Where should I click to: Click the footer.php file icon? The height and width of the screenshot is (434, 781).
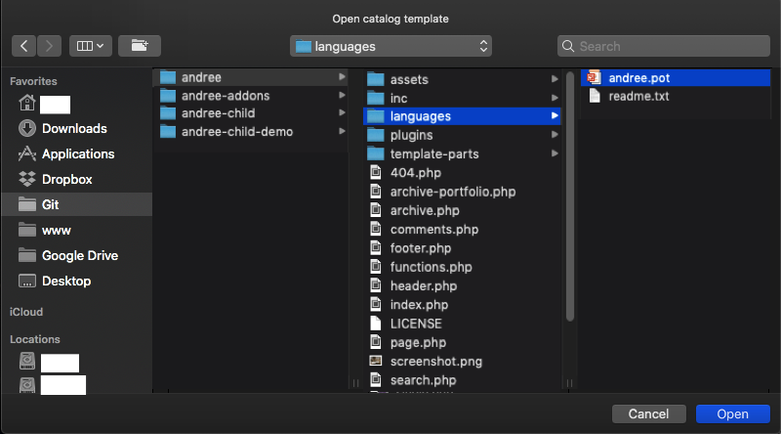(376, 248)
